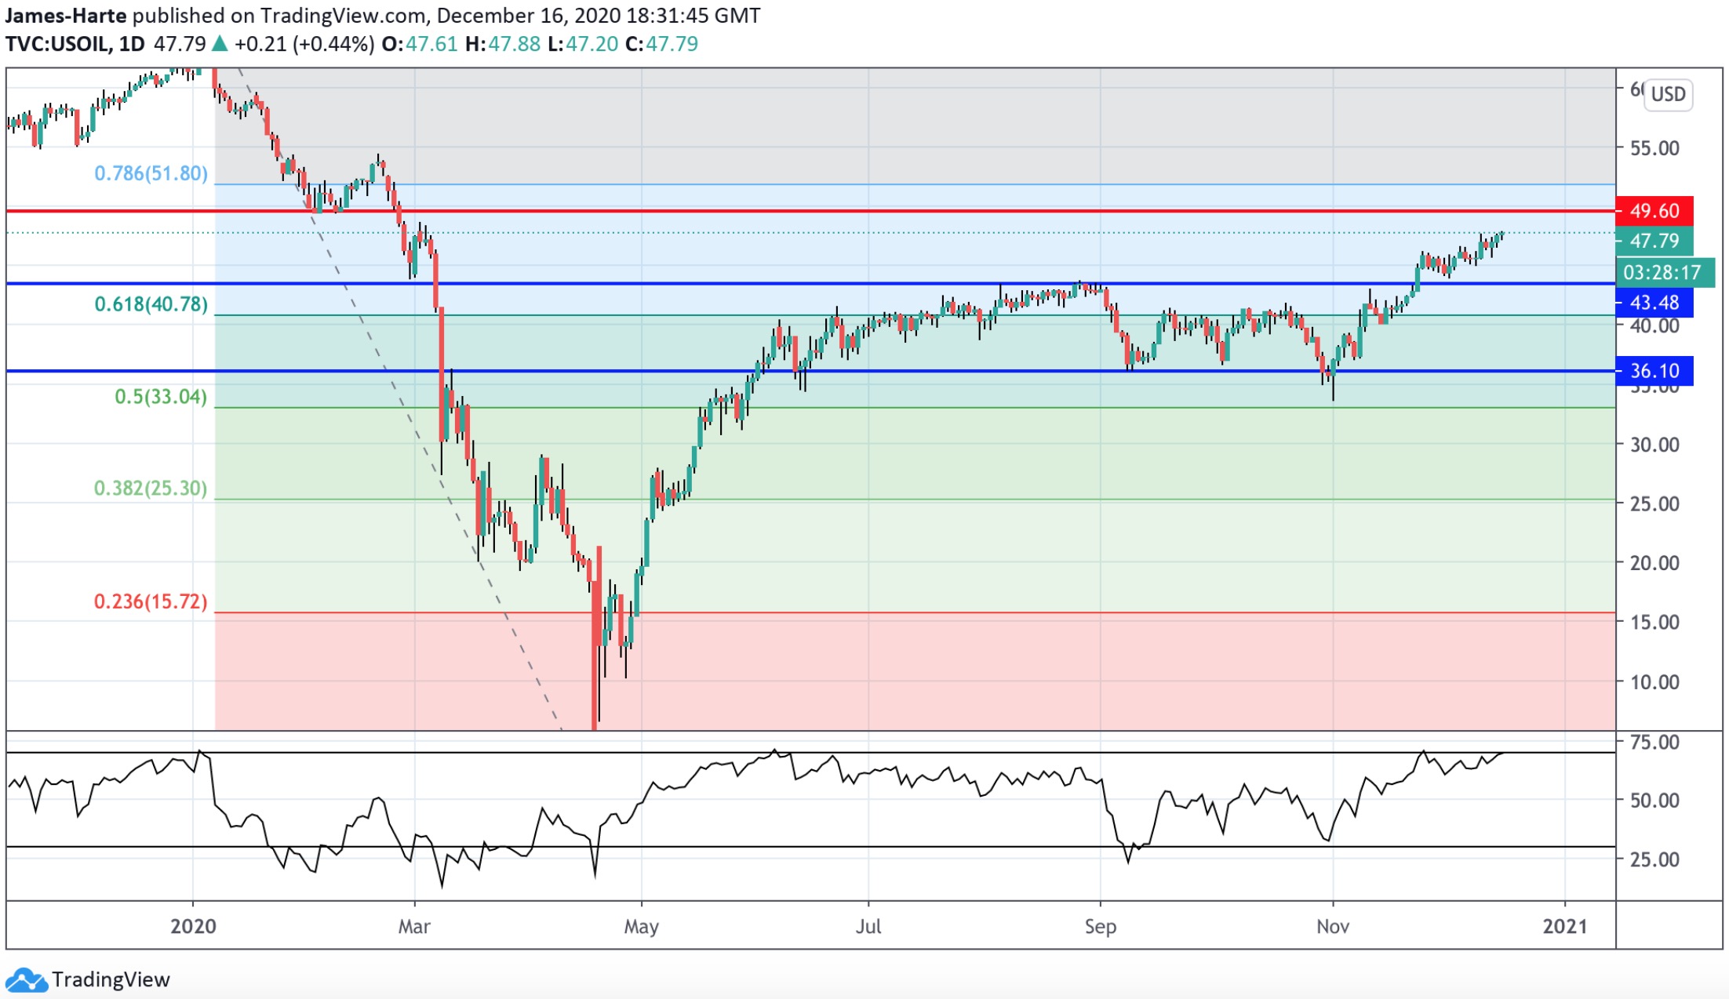Click the USD currency badge

point(1668,95)
